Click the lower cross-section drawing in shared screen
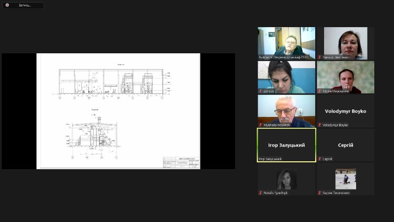 pos(94,137)
